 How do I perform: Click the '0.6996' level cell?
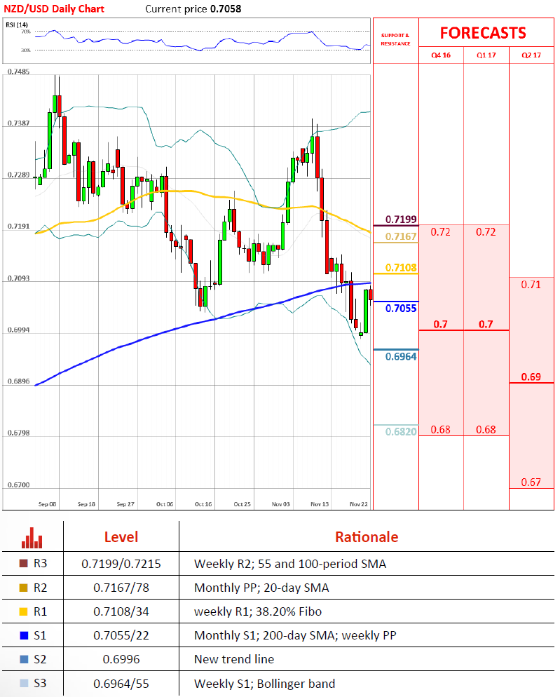click(121, 659)
